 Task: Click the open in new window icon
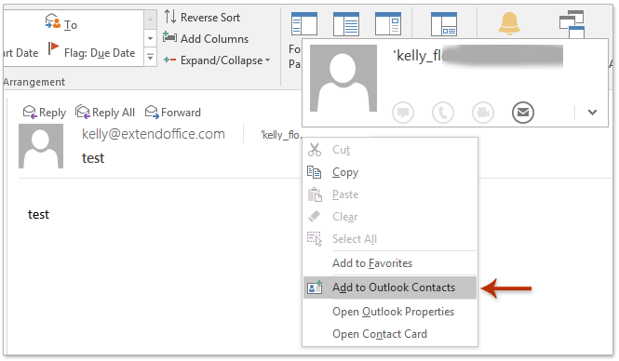pos(572,23)
